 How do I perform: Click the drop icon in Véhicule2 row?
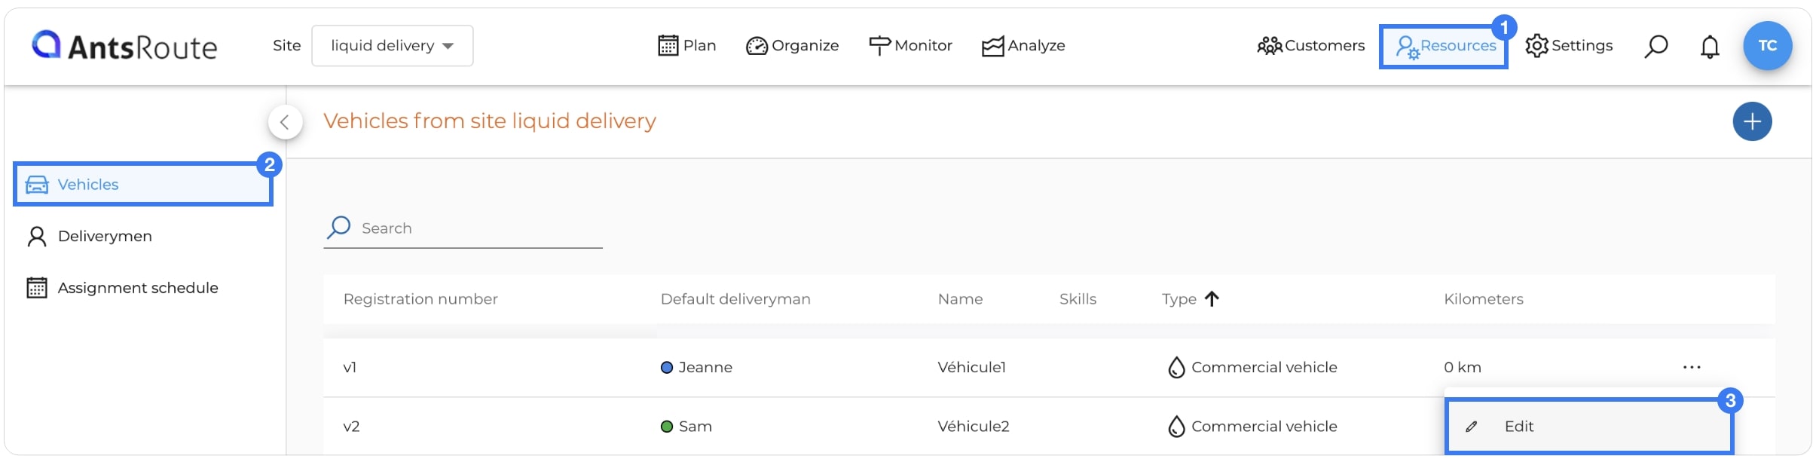(x=1176, y=427)
